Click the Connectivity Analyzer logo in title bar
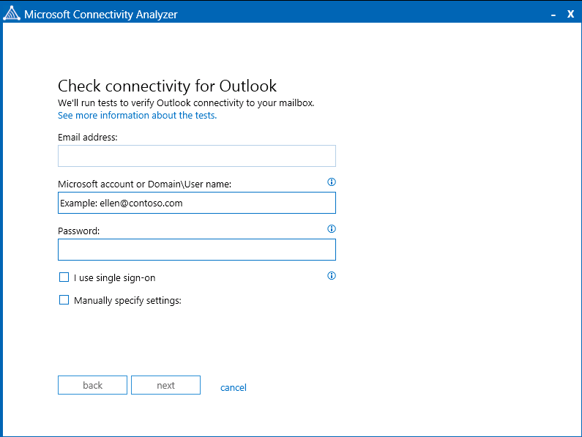Screen dimensions: 582x437 pos(12,14)
